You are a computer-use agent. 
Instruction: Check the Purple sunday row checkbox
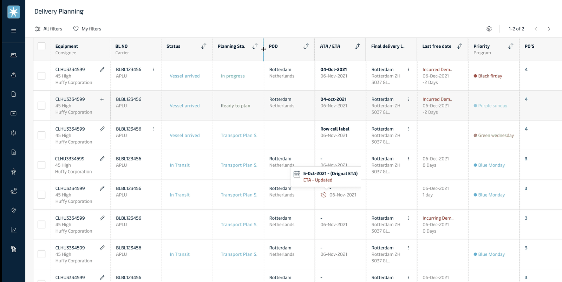click(x=41, y=105)
